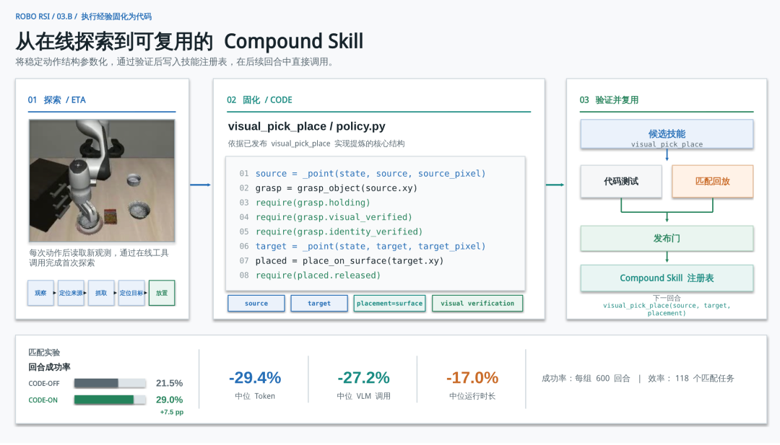Click the robot arm simulation image
Screen dimensions: 780x445
[102, 181]
